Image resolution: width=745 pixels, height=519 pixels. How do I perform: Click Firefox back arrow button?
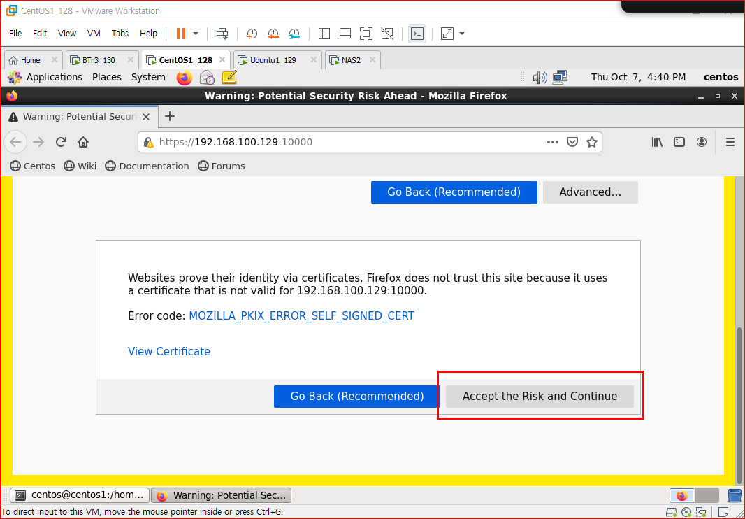click(15, 142)
